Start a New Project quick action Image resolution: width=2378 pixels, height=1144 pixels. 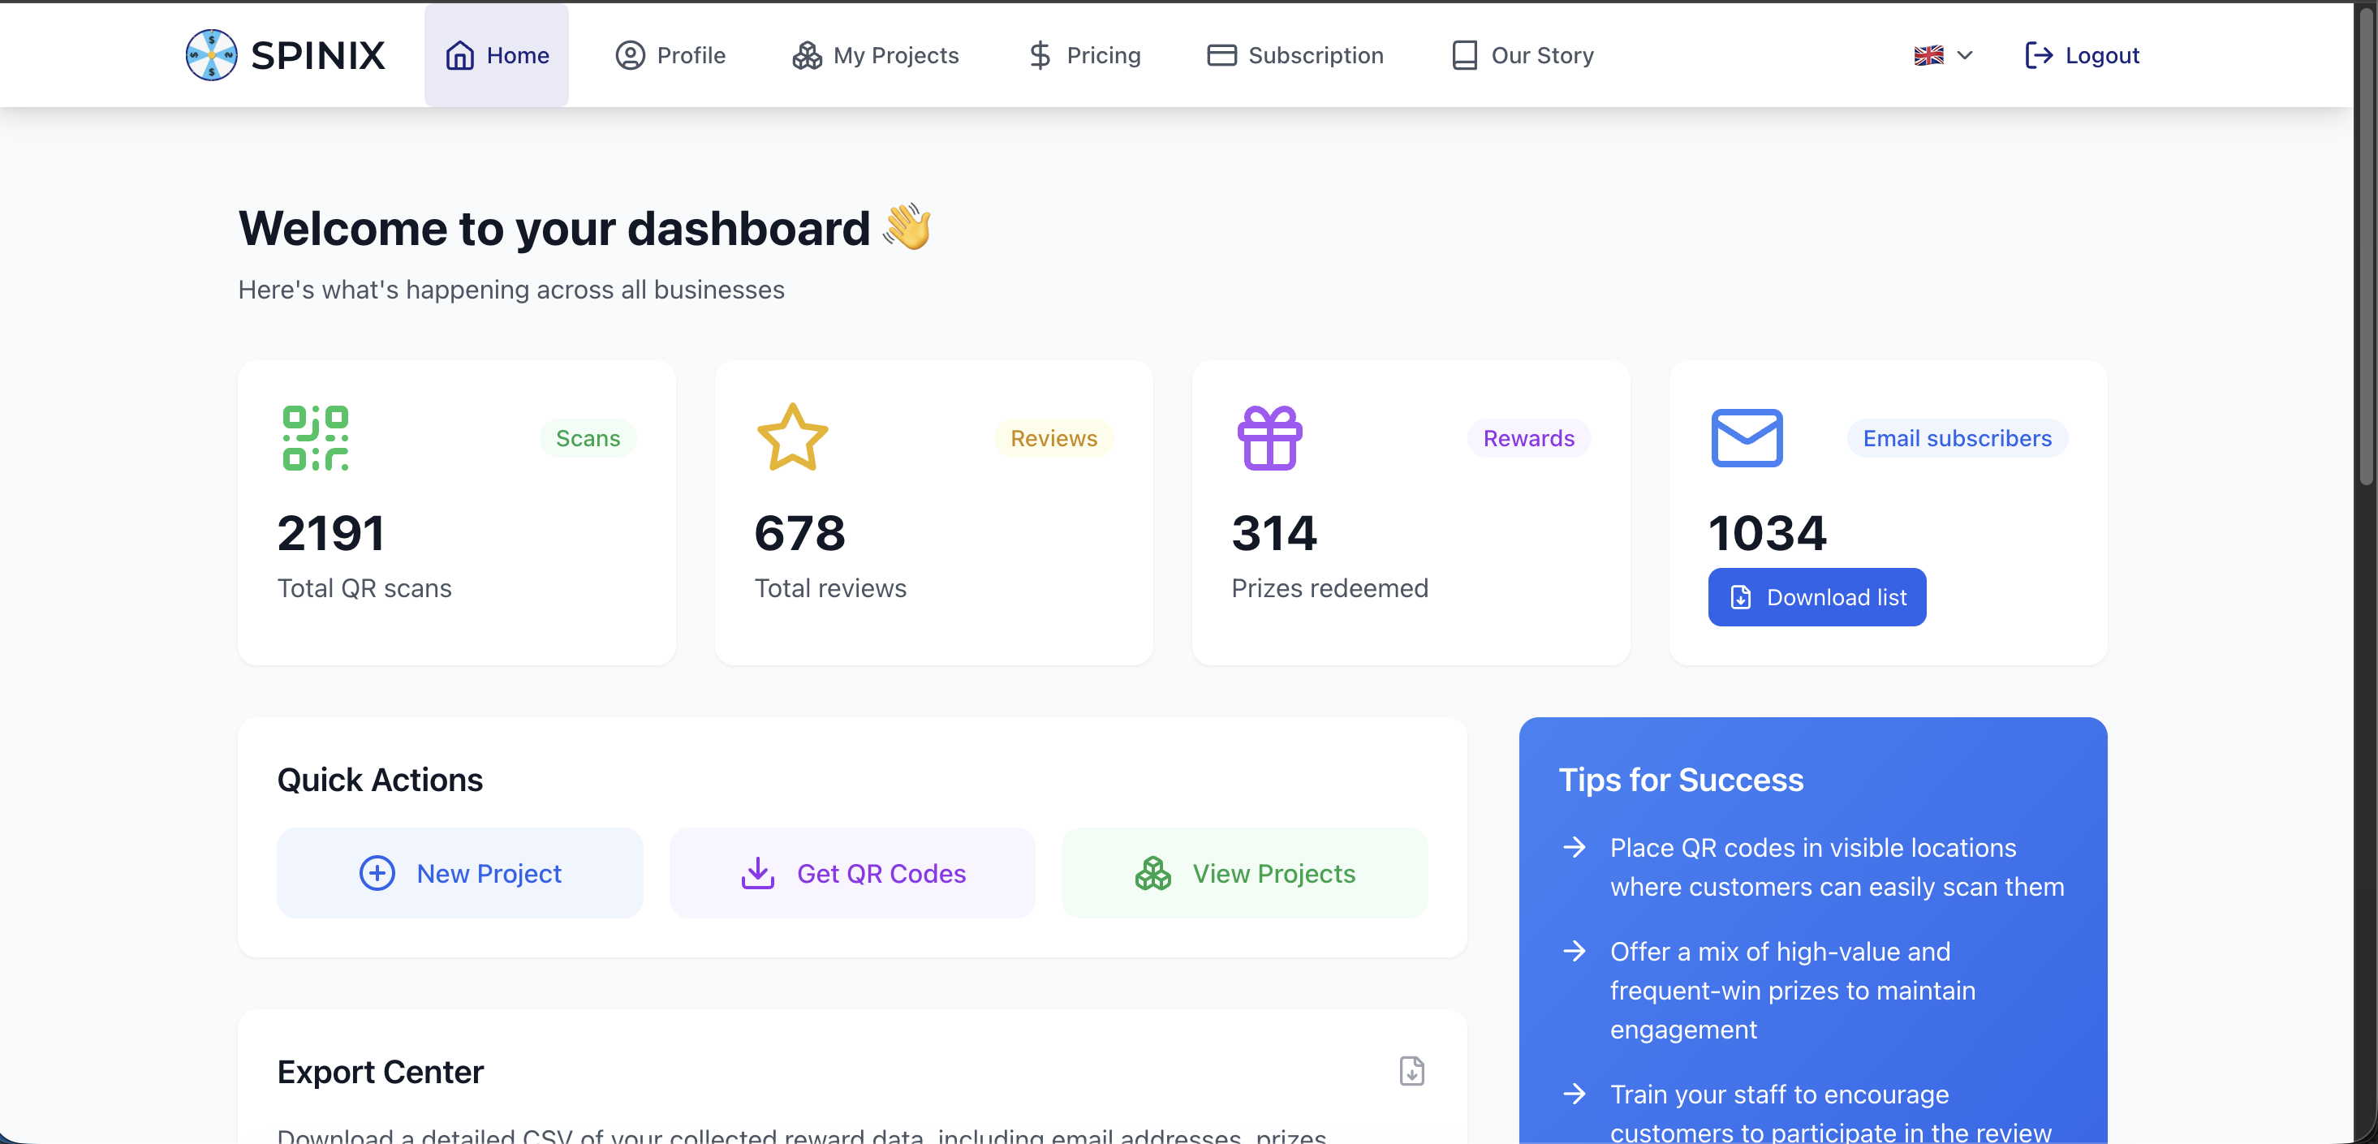tap(459, 873)
